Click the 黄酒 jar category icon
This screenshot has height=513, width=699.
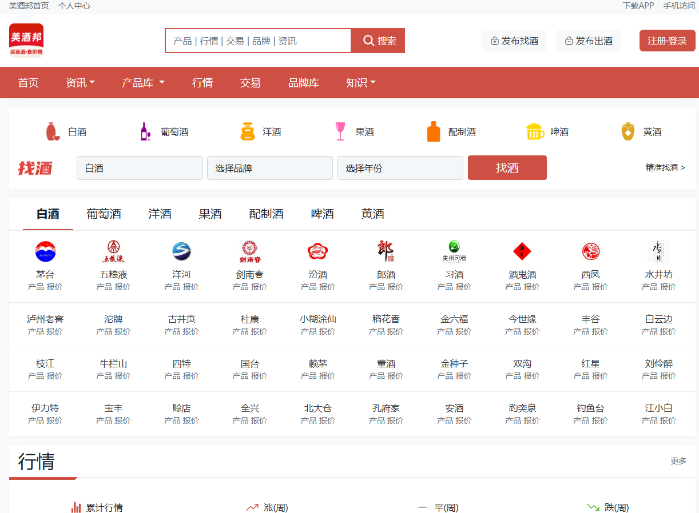click(x=628, y=131)
